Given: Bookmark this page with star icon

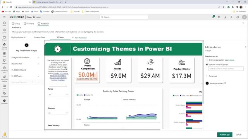Looking at the screenshot, I should tap(223, 7).
